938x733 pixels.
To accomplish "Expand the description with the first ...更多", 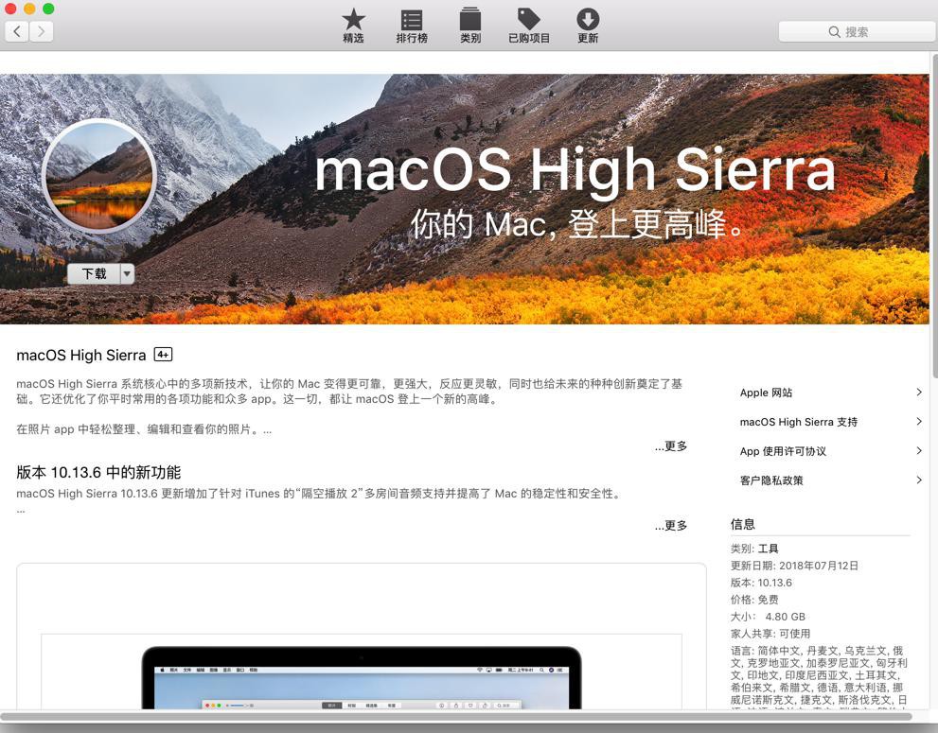I will pyautogui.click(x=671, y=446).
